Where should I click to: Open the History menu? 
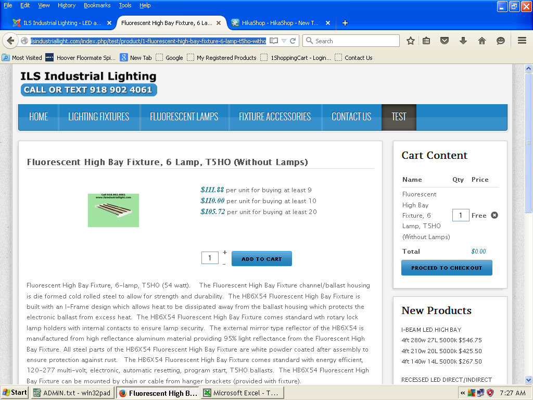point(67,5)
